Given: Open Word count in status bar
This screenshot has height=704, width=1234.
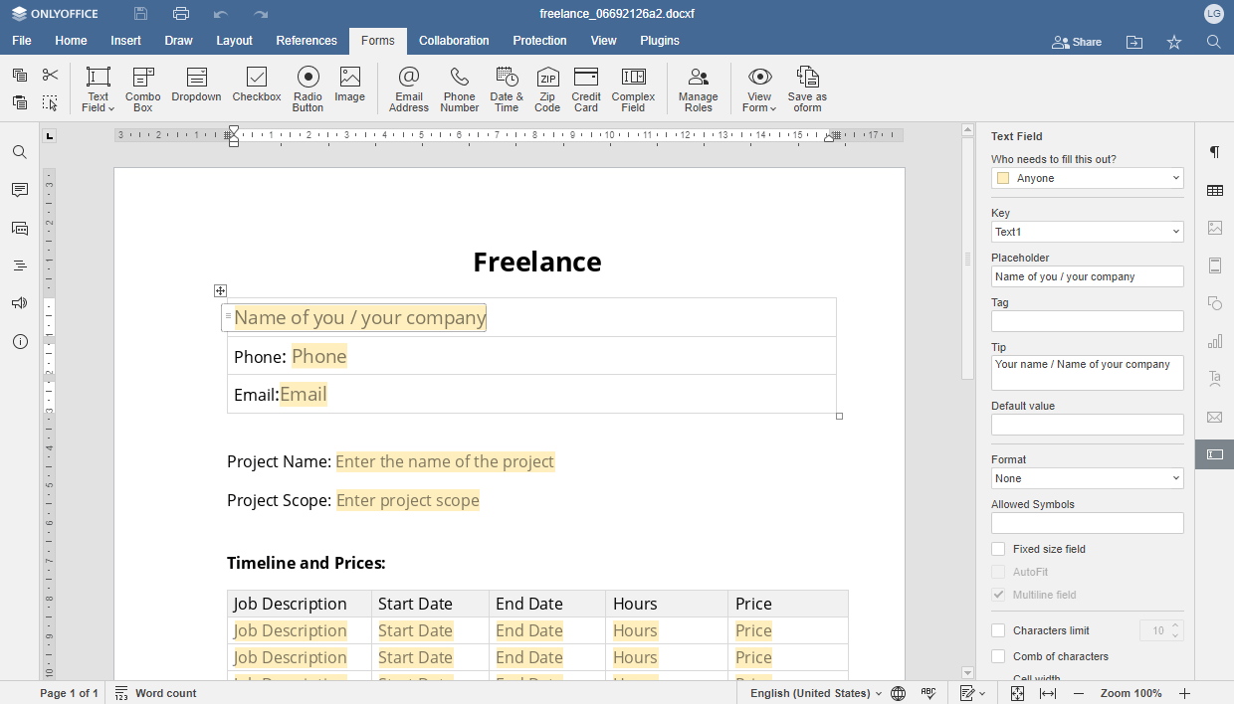Looking at the screenshot, I should [156, 693].
